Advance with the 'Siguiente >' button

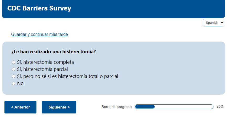pos(59,107)
